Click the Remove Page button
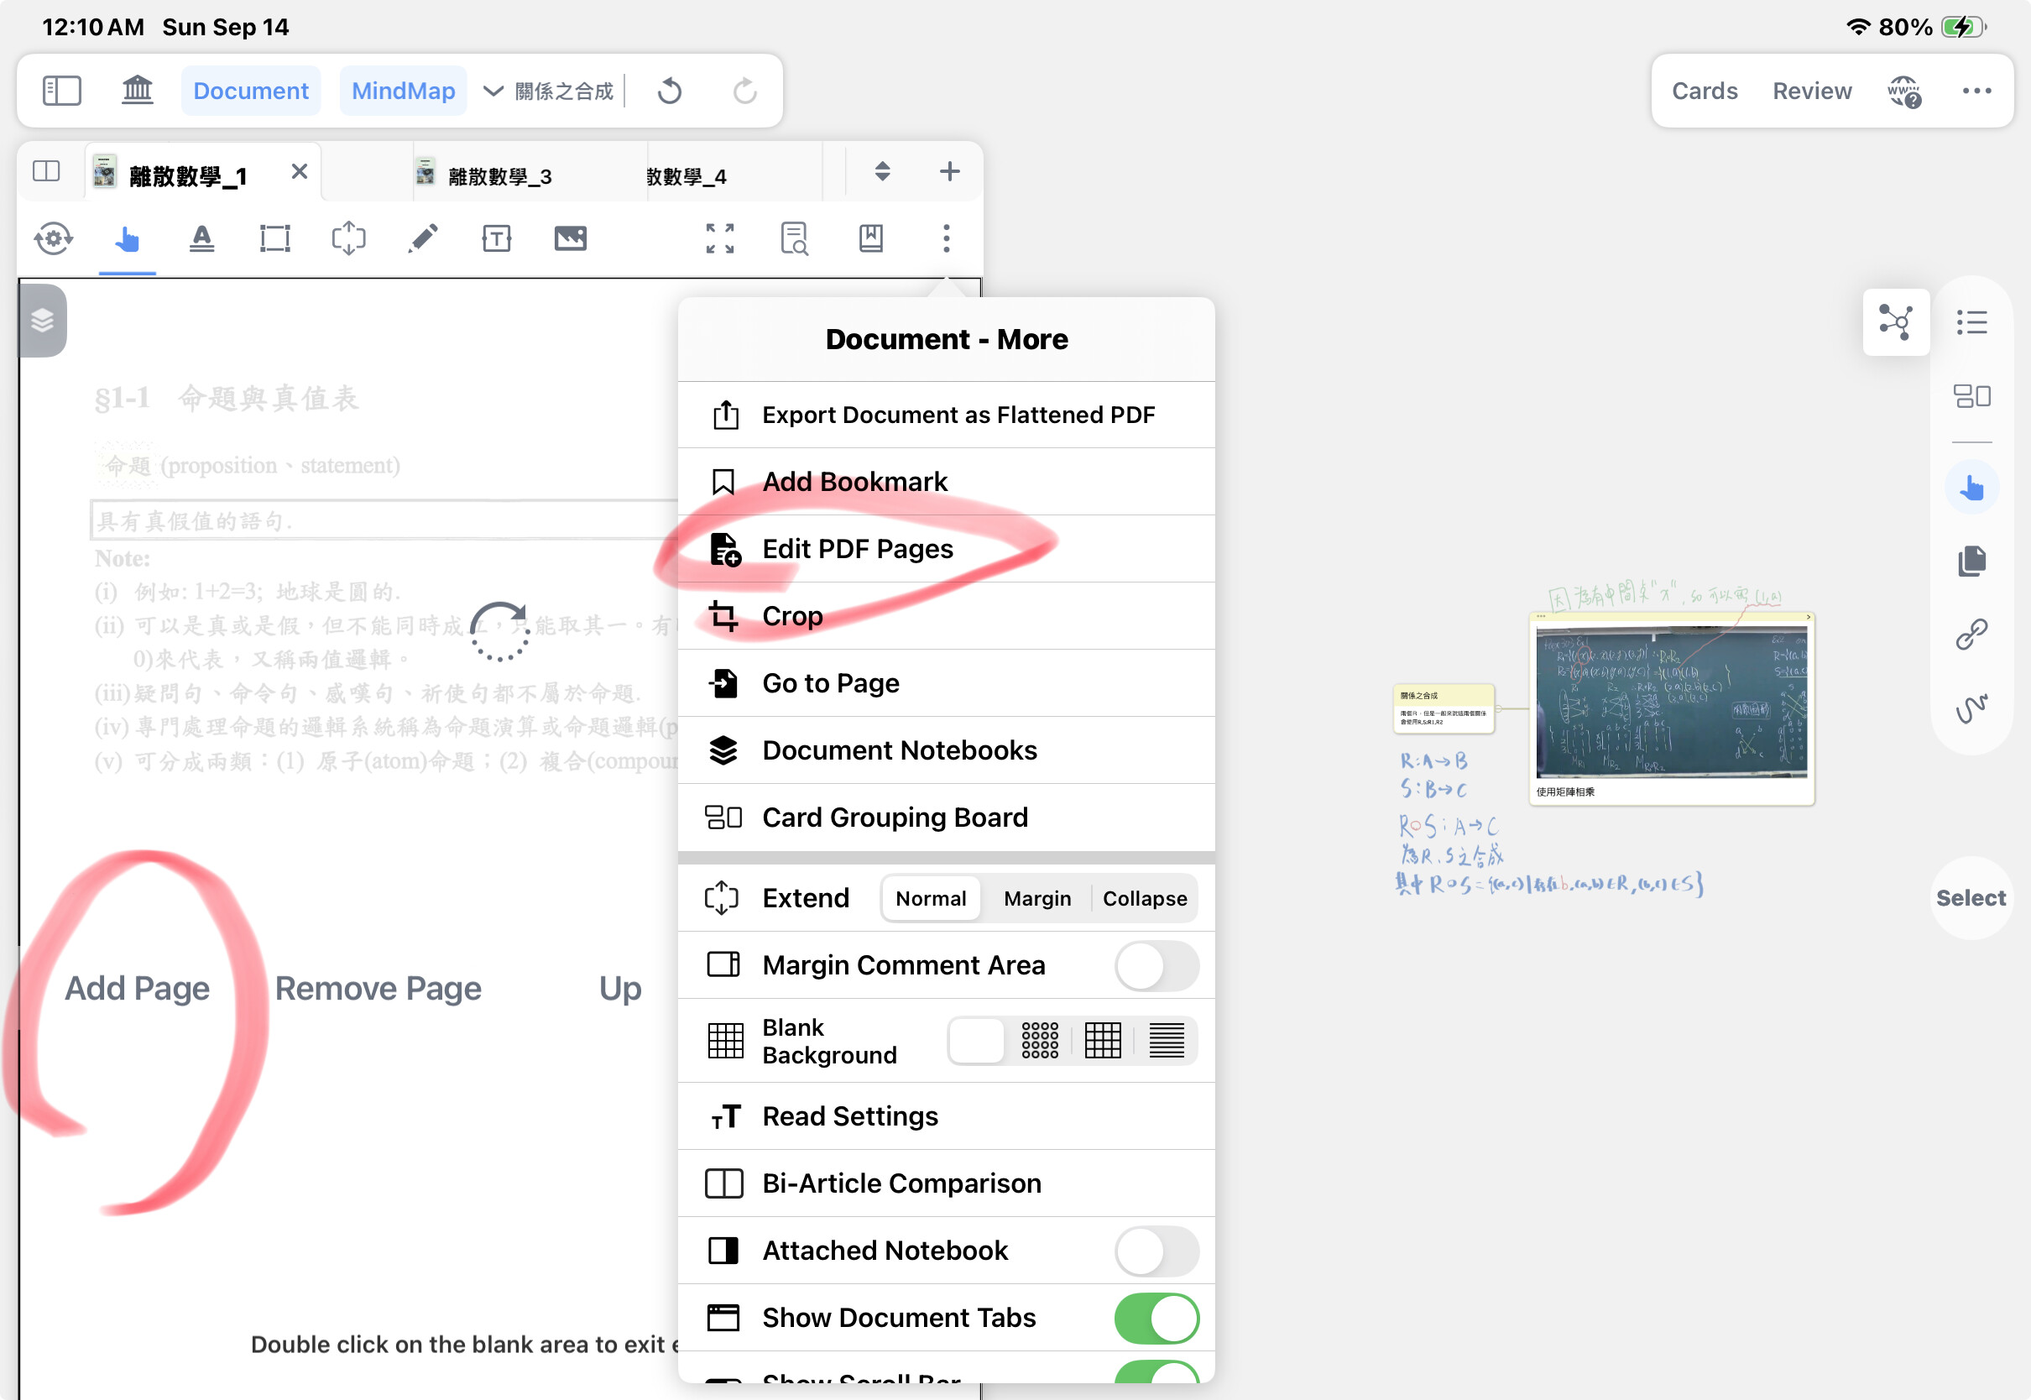 378,989
